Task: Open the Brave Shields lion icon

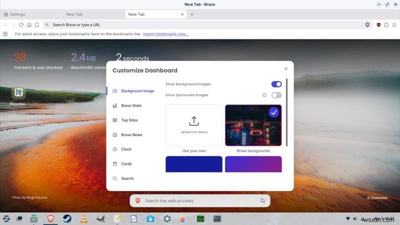Action: [x=367, y=24]
